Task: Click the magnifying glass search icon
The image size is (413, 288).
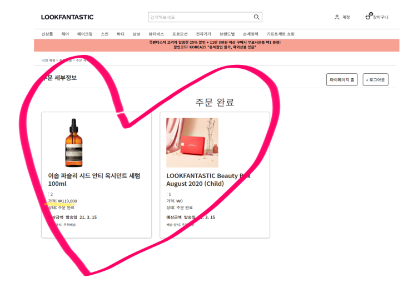Action: (256, 17)
